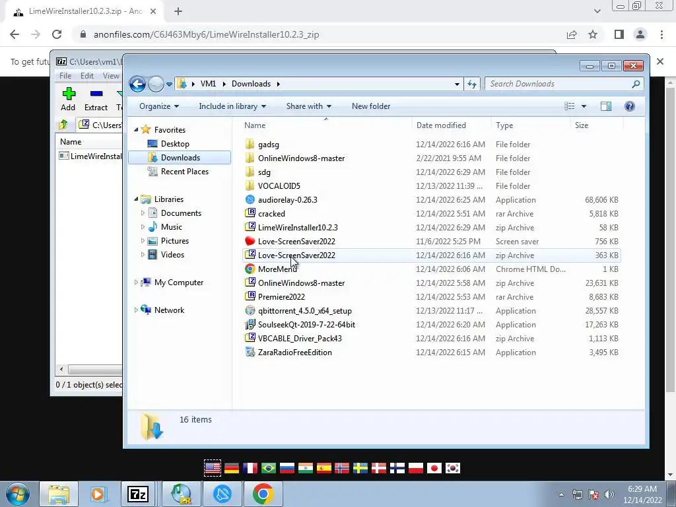Open Explorer help question mark icon
Image resolution: width=676 pixels, height=507 pixels.
(x=629, y=106)
